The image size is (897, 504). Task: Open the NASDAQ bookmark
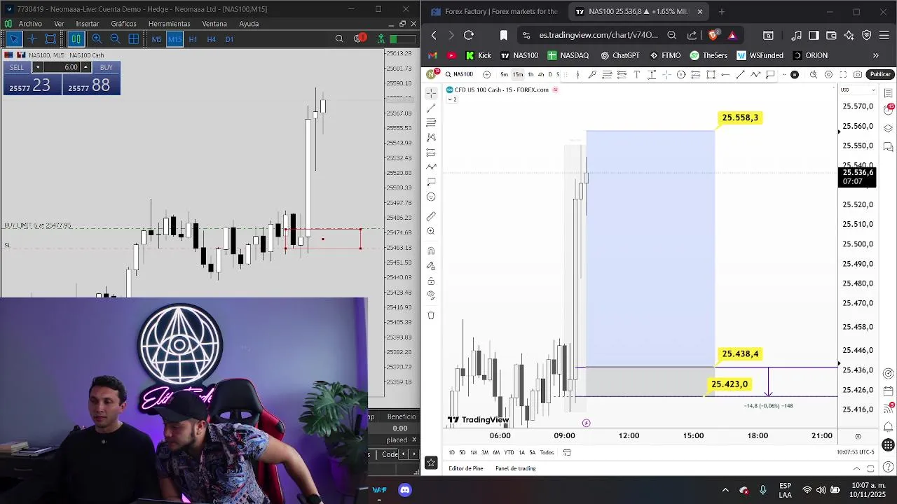coord(568,55)
